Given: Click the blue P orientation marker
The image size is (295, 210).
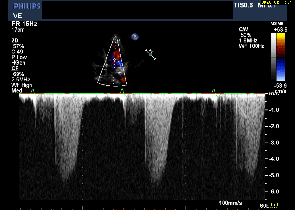Looking at the screenshot, I should click(135, 37).
